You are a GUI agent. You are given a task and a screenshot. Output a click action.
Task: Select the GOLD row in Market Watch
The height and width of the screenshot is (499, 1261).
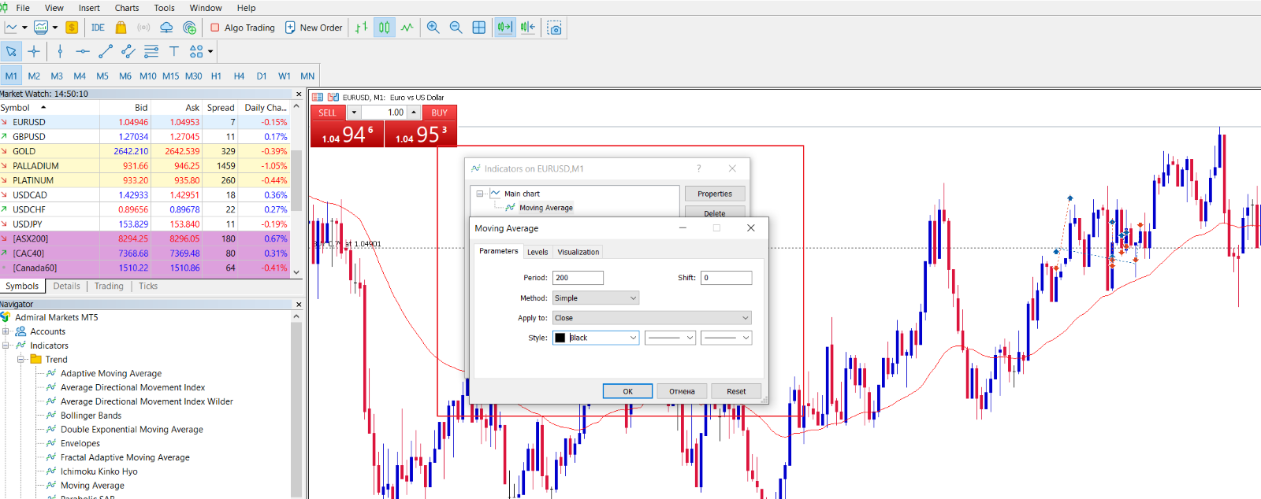coord(144,151)
